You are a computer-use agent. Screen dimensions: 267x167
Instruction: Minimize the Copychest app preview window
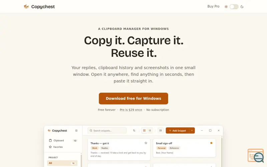202,131
